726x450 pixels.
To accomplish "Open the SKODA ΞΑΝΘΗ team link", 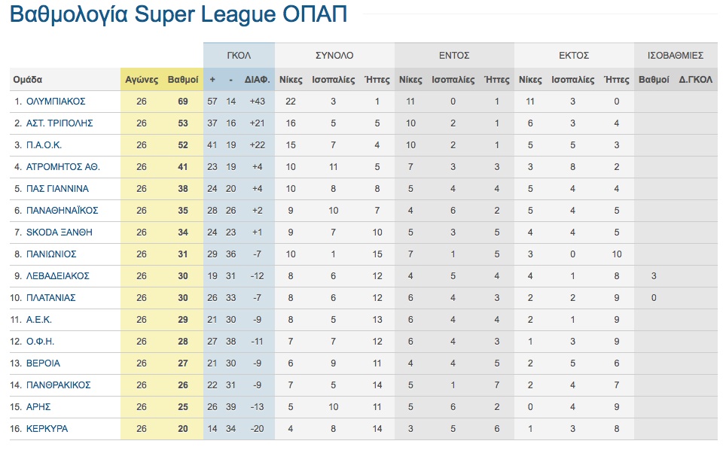I will [x=58, y=232].
